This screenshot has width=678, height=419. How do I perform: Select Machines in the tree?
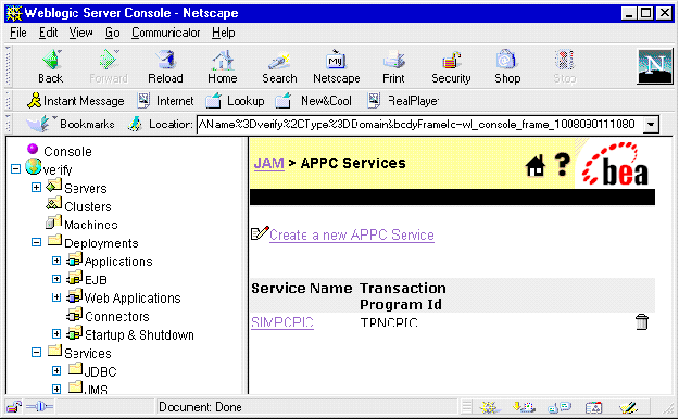(91, 226)
